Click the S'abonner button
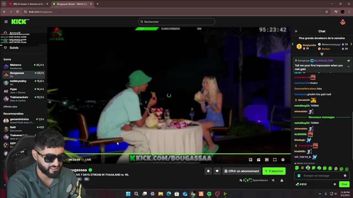Screen dimensions: 353x198 (x=274, y=171)
